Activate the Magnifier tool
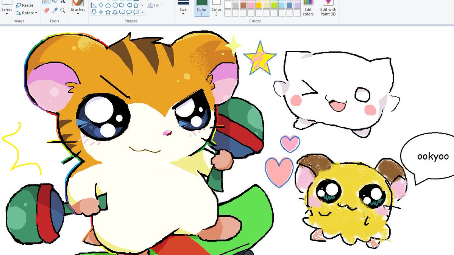This screenshot has height=255, width=454. click(62, 11)
